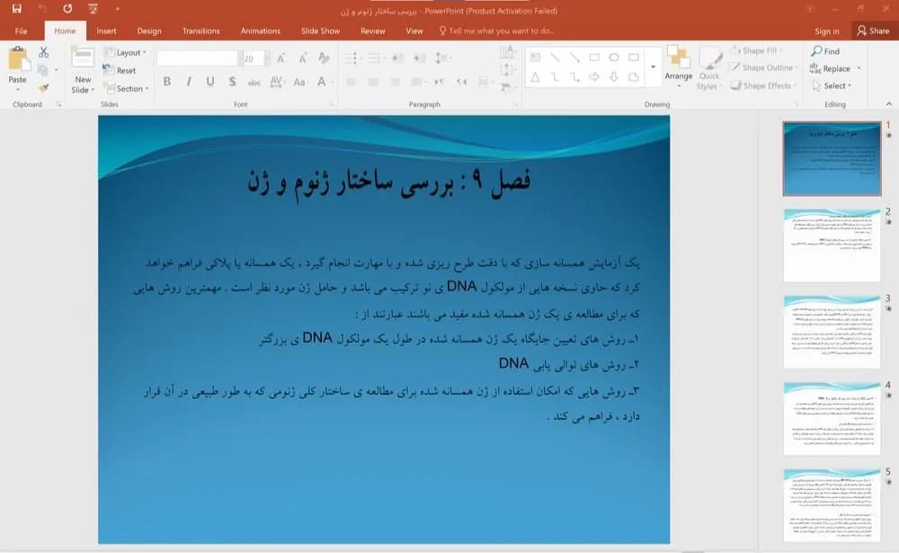
Task: Select the oval shape in gallery
Action: coord(614,58)
